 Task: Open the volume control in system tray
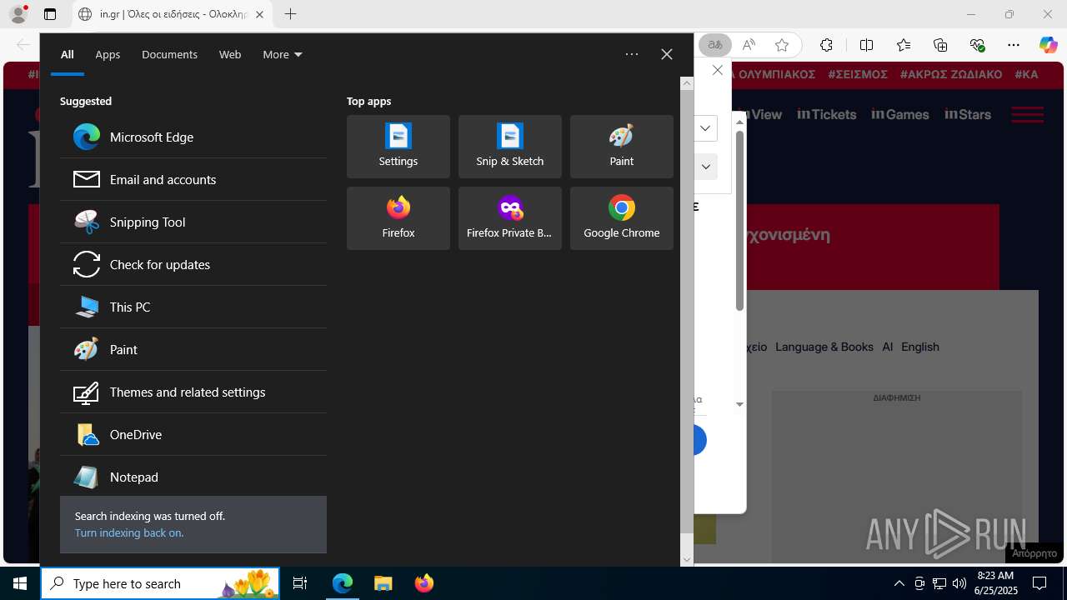[x=959, y=583]
